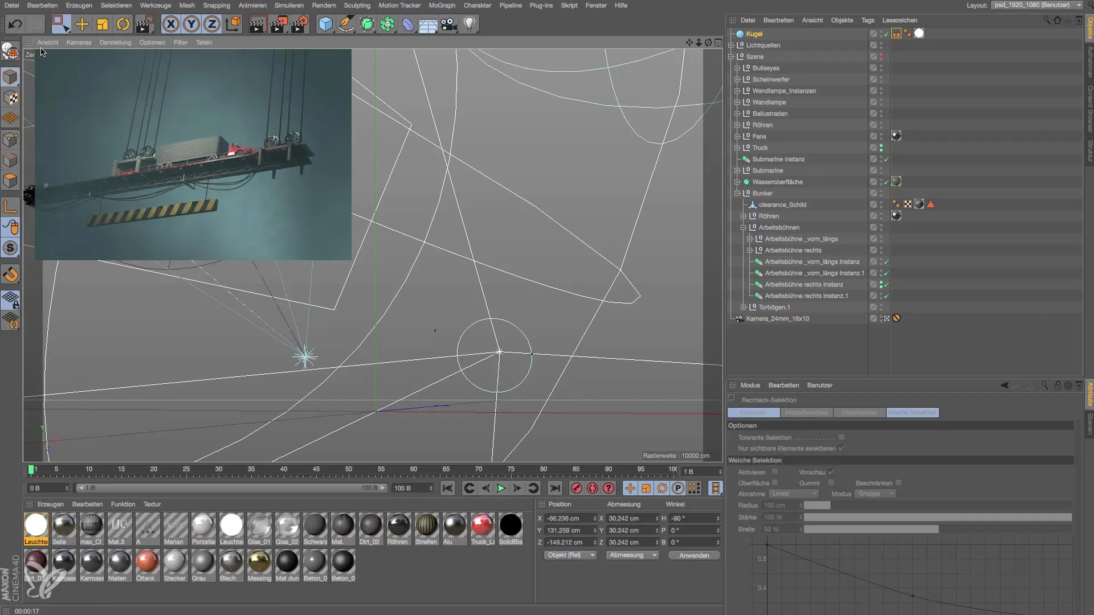Toggle Y axis lock

point(191,24)
